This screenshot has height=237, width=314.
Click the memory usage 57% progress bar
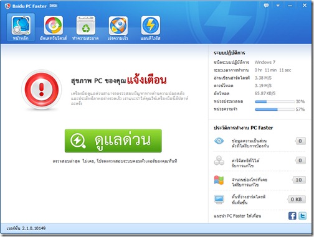point(275,109)
